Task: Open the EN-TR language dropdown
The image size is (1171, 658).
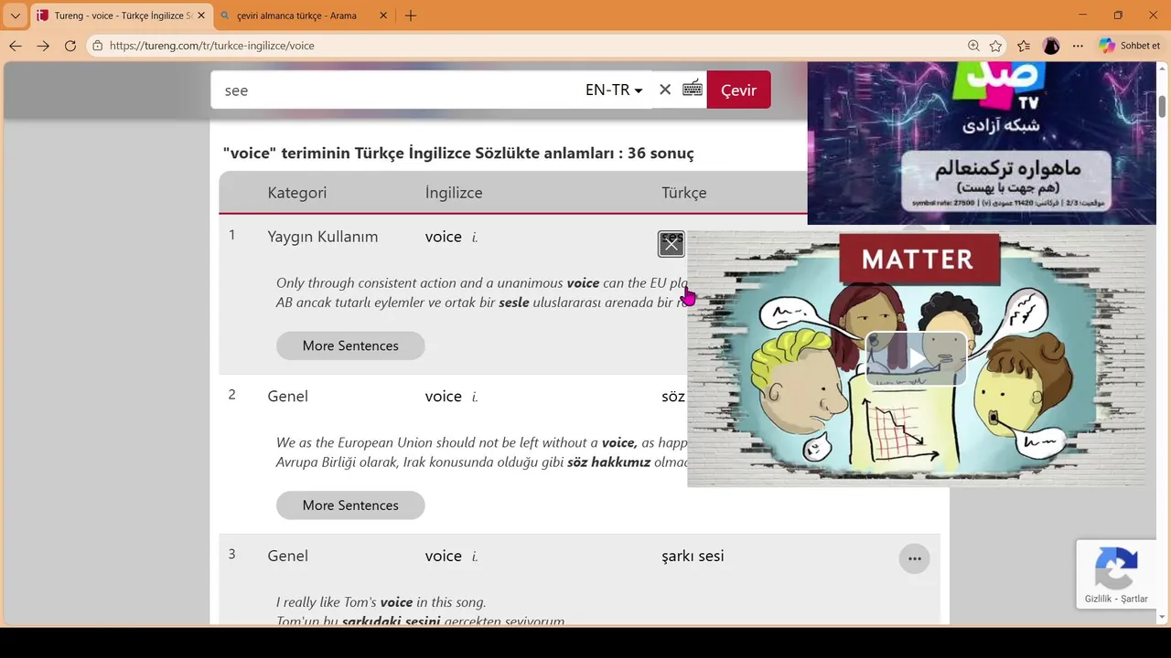Action: 614,90
